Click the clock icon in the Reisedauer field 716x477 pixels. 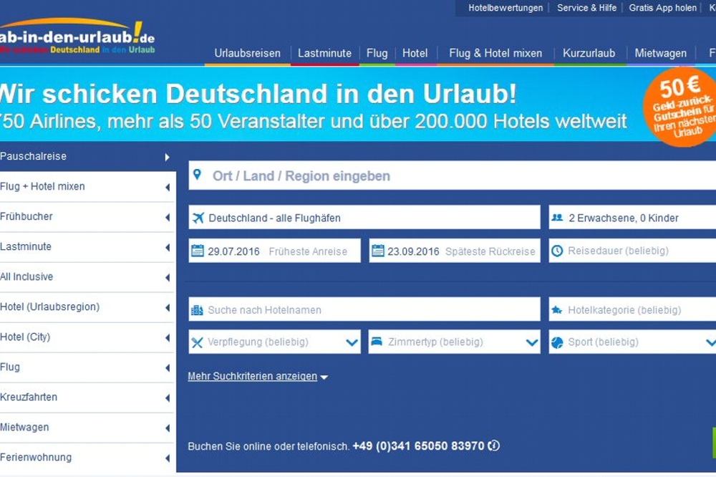click(x=558, y=250)
